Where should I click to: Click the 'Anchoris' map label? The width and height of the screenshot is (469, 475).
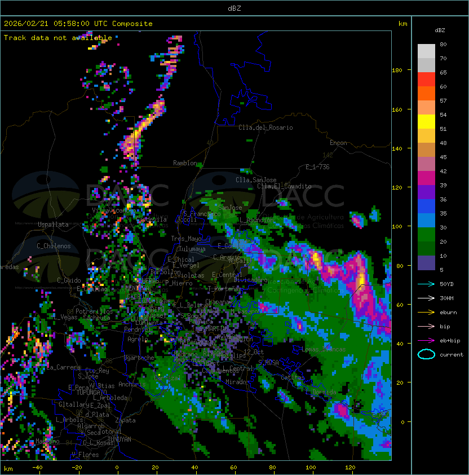click(x=132, y=384)
